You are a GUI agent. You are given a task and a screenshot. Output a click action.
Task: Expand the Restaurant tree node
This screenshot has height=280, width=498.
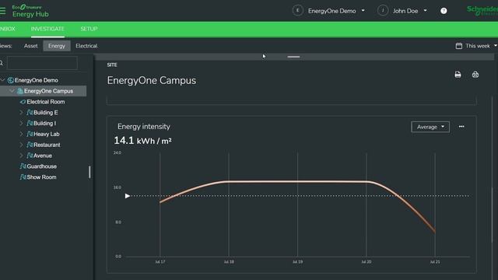(x=21, y=145)
